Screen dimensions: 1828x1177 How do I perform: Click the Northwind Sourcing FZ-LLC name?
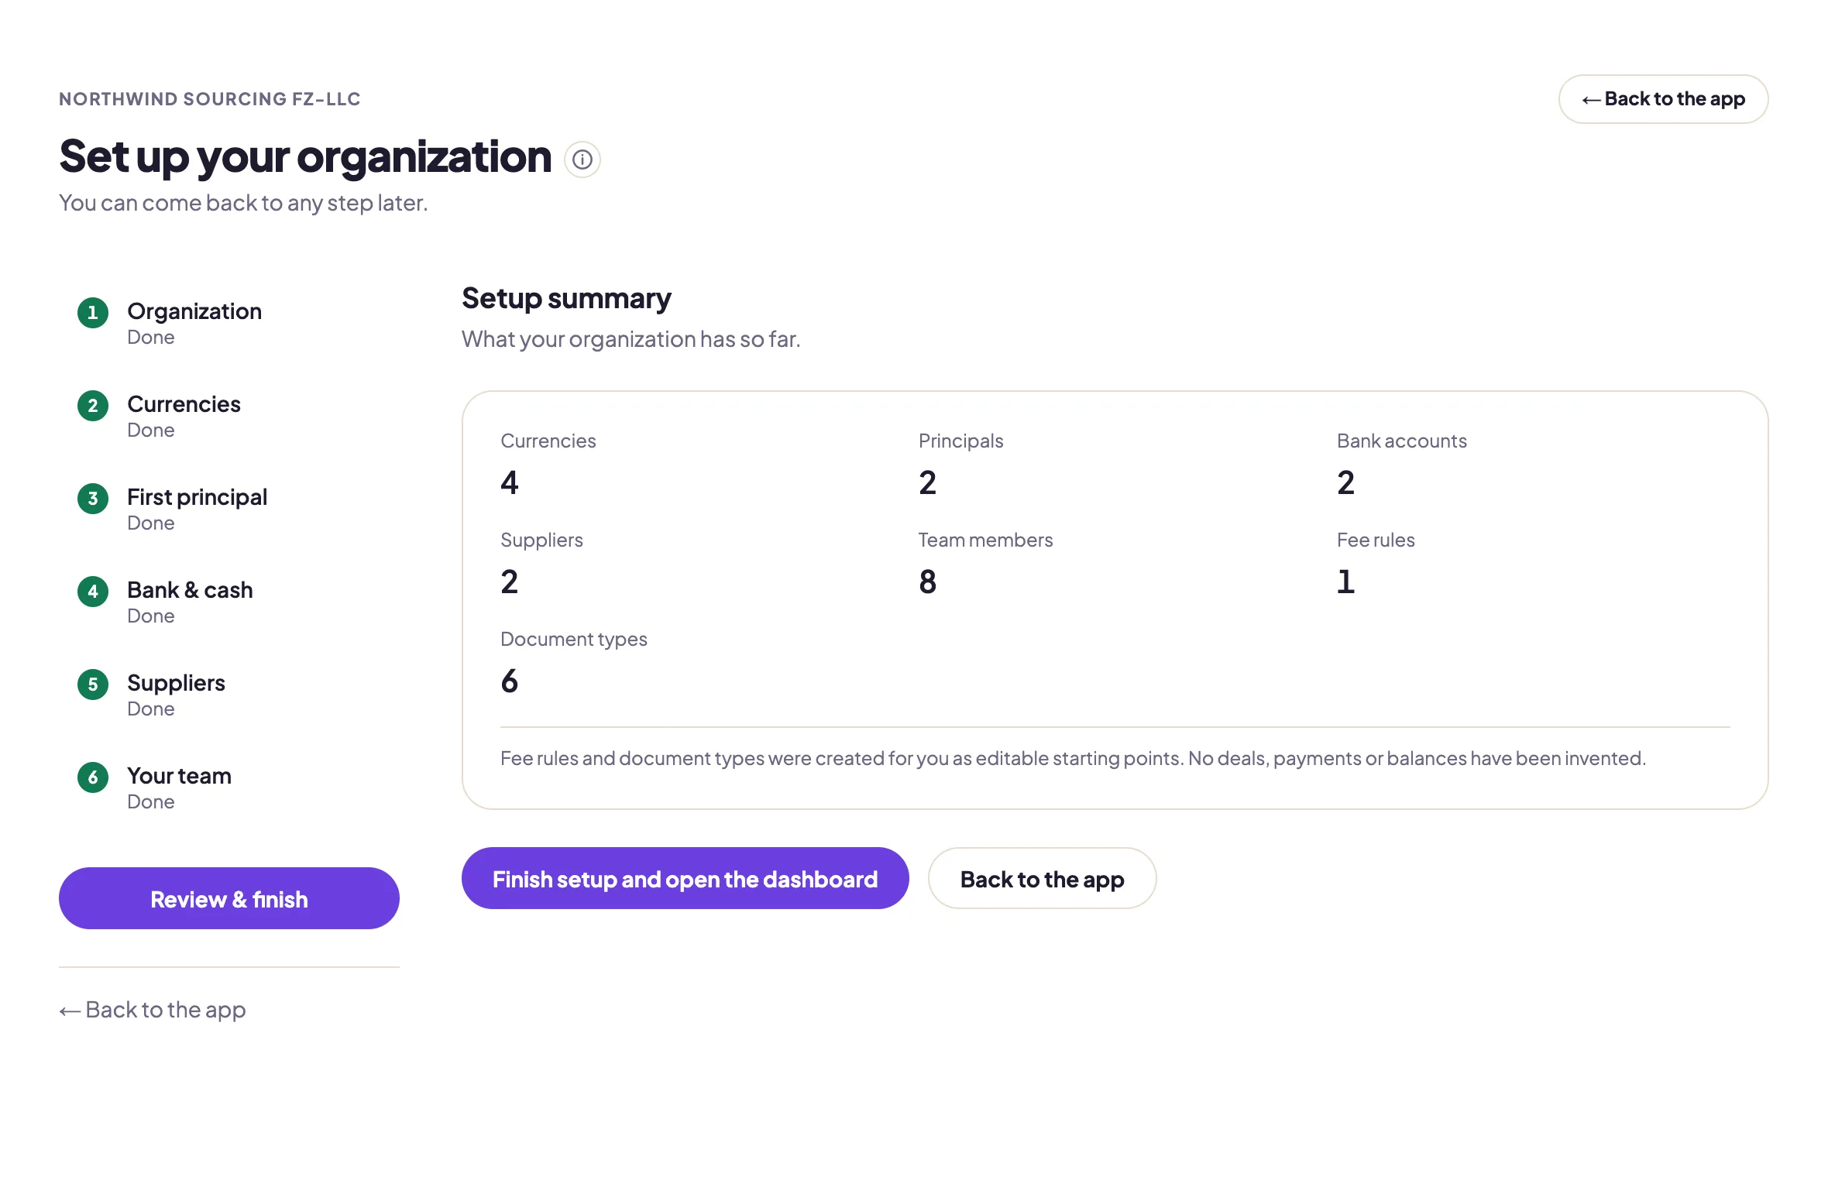[210, 99]
